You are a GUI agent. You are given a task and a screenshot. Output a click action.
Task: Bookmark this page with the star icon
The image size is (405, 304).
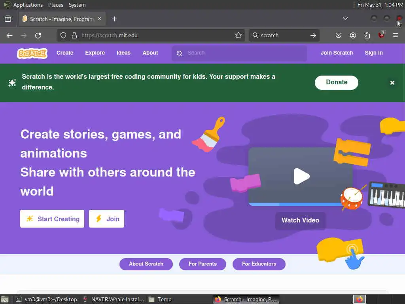click(238, 35)
